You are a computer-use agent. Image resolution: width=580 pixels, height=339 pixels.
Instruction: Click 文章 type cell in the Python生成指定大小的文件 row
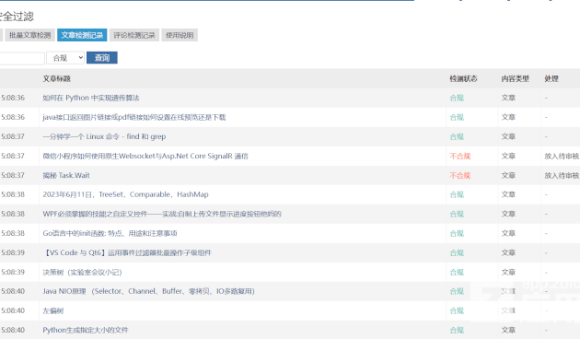pos(508,330)
